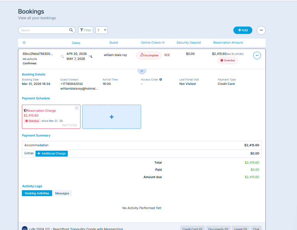Image resolution: width=297 pixels, height=230 pixels.
Task: Switch to the Messages tab
Action: pyautogui.click(x=62, y=193)
